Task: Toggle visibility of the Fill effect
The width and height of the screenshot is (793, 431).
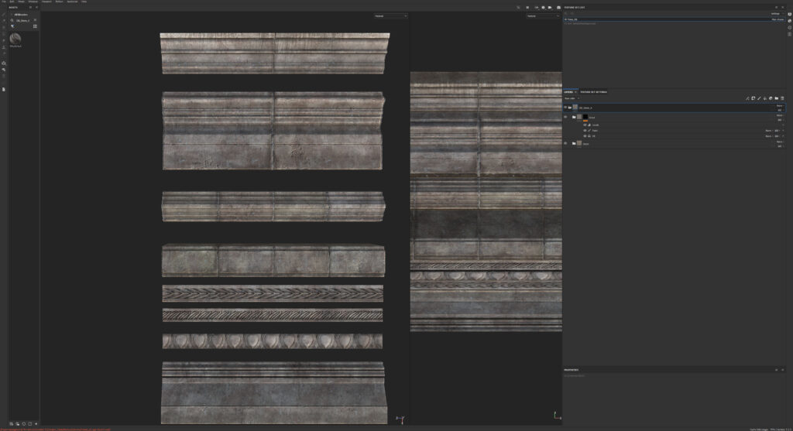Action: [585, 136]
